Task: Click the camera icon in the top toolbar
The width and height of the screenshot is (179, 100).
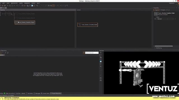Action: (x=49, y=6)
